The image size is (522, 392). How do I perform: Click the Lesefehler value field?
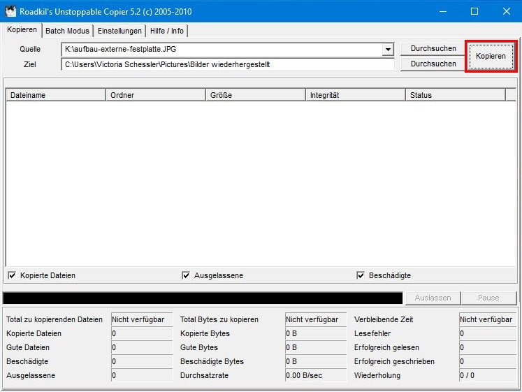488,333
